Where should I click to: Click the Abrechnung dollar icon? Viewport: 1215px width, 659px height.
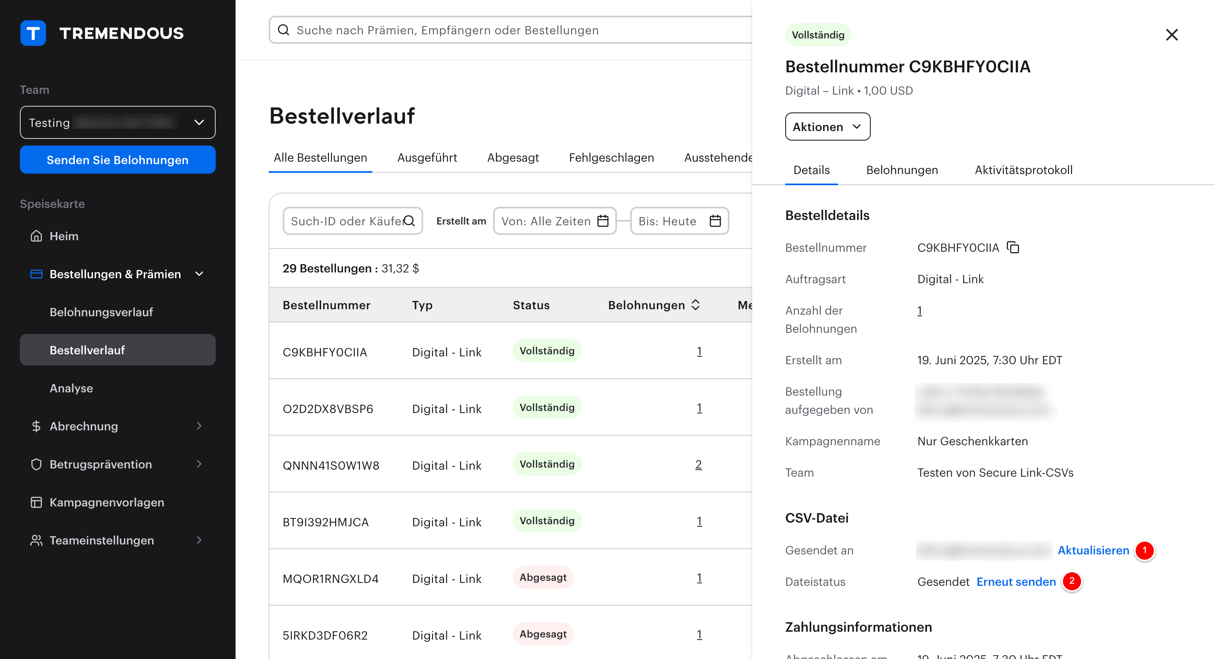tap(36, 426)
